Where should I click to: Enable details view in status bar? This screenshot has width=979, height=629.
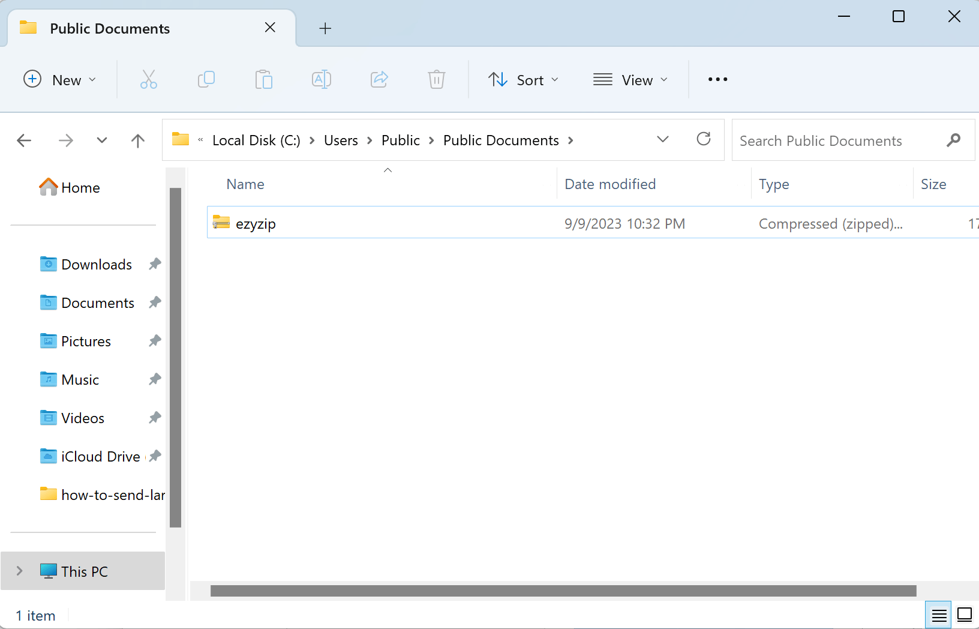point(939,615)
